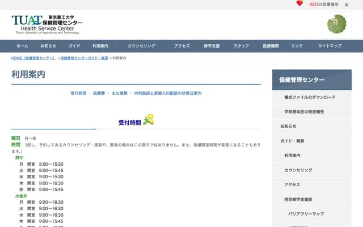Viewport: 363px width, 227px height.
Task: Click 府中 row 水 開室 9:00~15:30
Action: [41, 176]
